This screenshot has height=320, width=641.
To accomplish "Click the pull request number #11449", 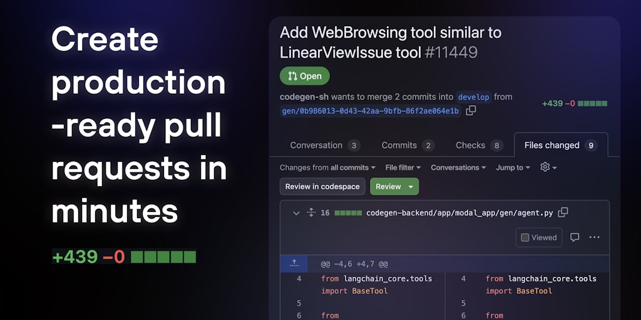I will coord(451,52).
